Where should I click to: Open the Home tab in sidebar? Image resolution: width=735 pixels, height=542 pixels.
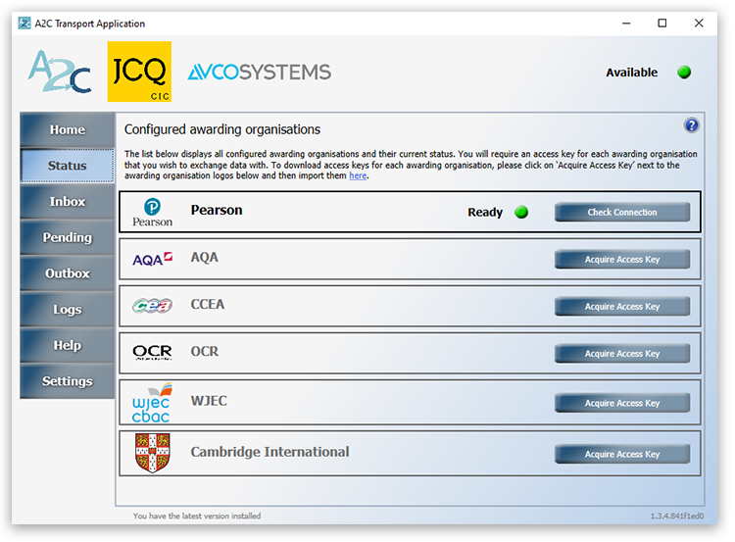(x=67, y=130)
